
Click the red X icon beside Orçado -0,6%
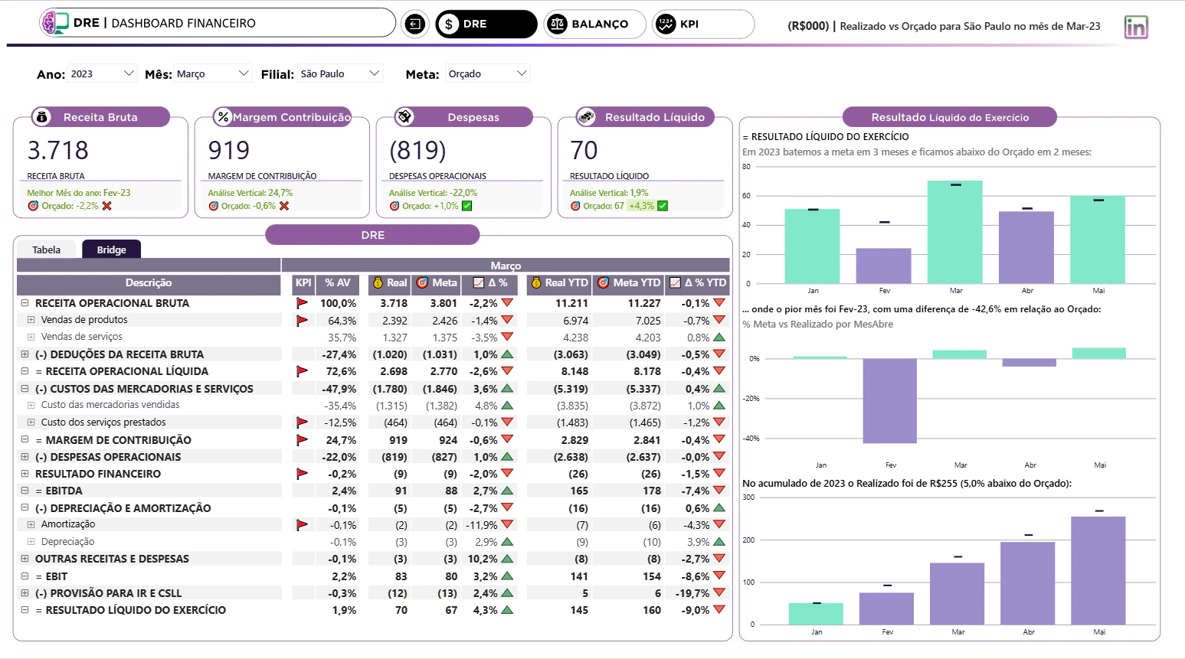(284, 206)
